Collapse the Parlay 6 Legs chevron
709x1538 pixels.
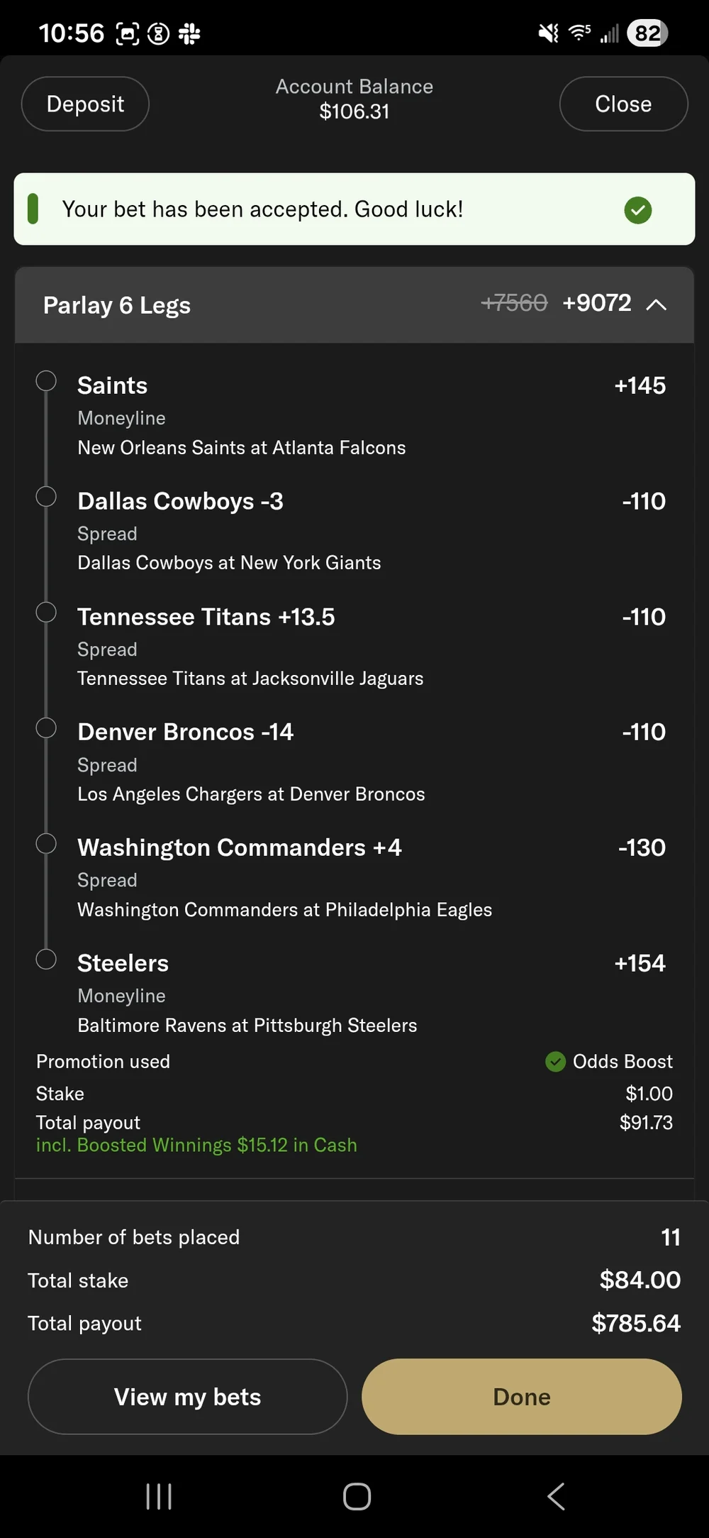click(x=657, y=304)
